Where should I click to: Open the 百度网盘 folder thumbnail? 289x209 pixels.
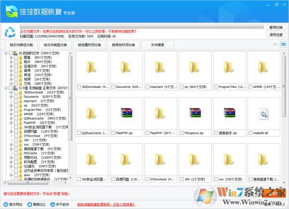pyautogui.click(x=126, y=160)
